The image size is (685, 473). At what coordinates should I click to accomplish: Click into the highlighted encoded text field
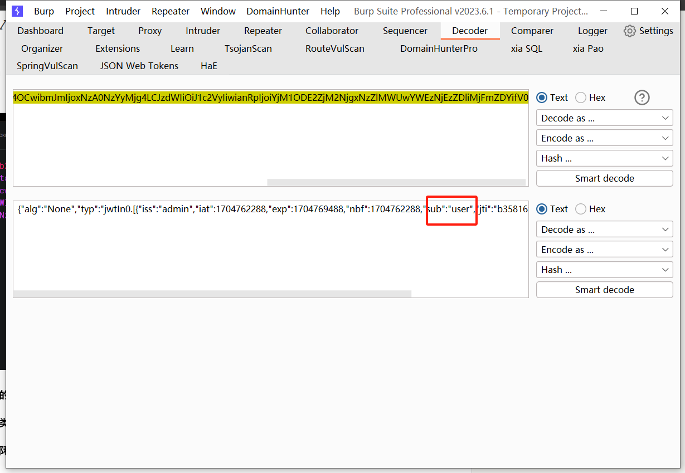tap(270, 98)
